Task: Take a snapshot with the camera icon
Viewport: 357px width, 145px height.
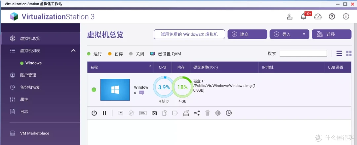Action: click(x=154, y=113)
